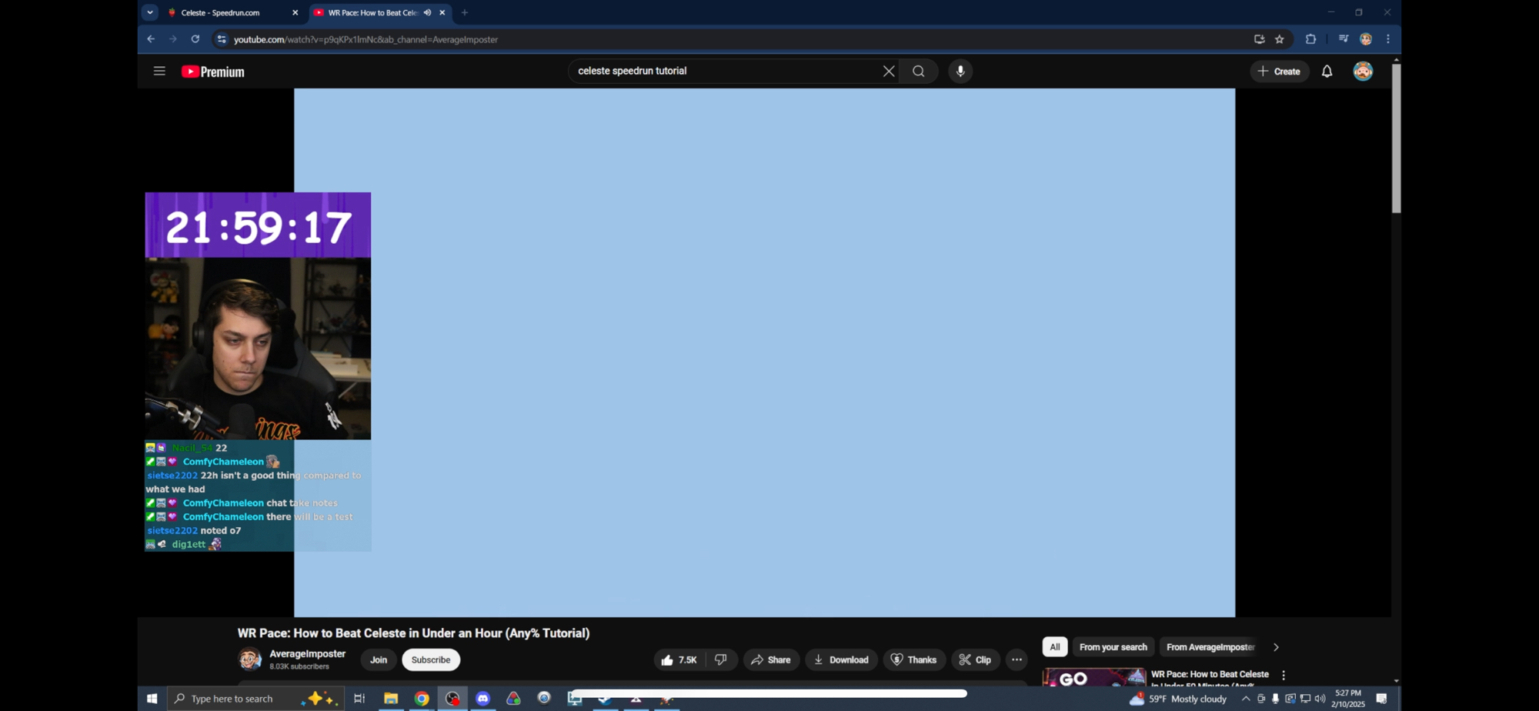Open Discord from the taskbar
Screen dimensions: 1539x711
pyautogui.click(x=482, y=699)
